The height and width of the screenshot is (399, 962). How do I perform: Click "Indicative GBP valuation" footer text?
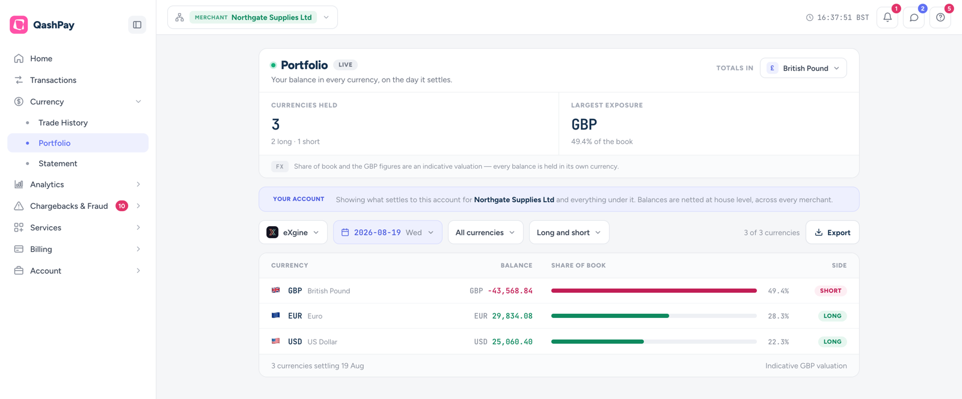(806, 365)
